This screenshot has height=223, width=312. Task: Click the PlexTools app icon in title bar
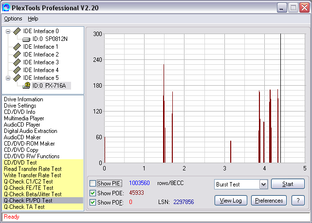pyautogui.click(x=6, y=8)
